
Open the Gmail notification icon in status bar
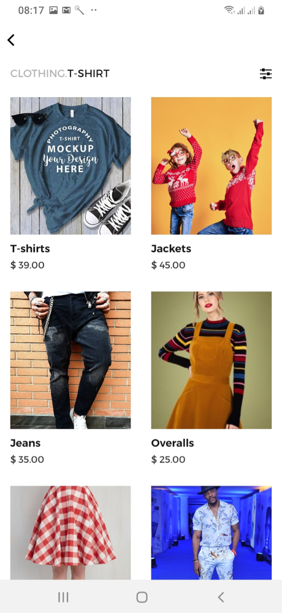click(x=66, y=10)
